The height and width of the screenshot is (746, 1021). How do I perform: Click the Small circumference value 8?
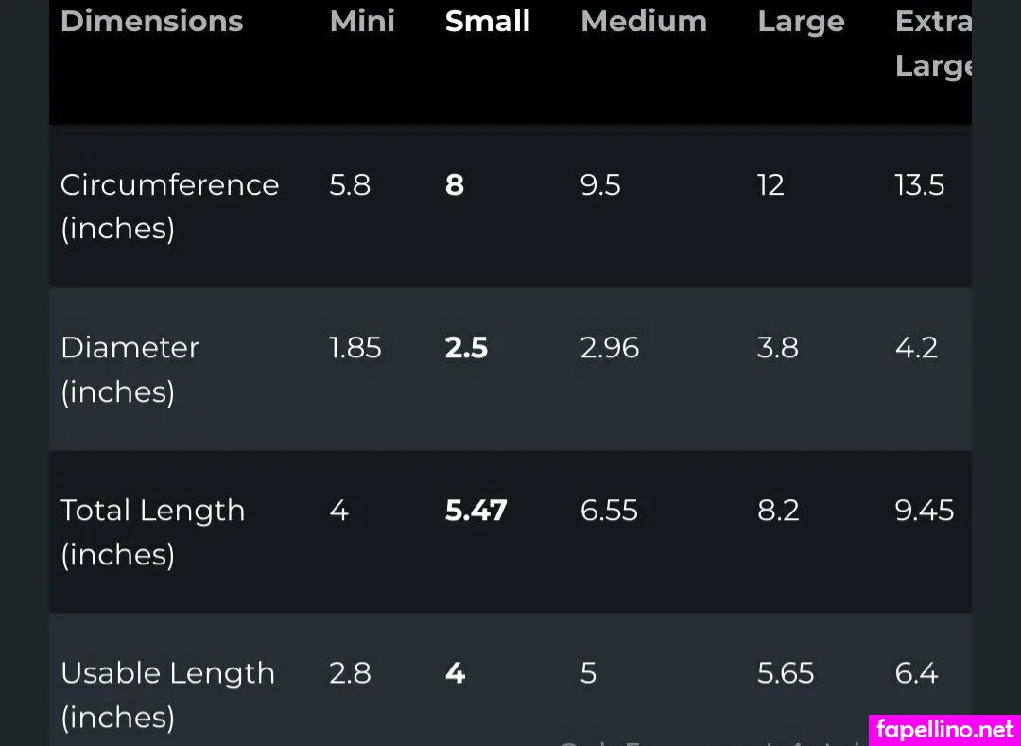455,184
